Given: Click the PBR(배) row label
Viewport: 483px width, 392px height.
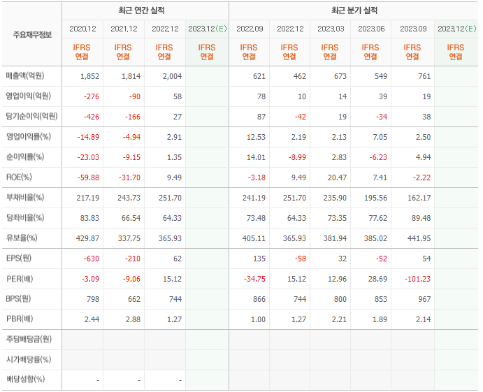Looking at the screenshot, I should tap(20, 319).
